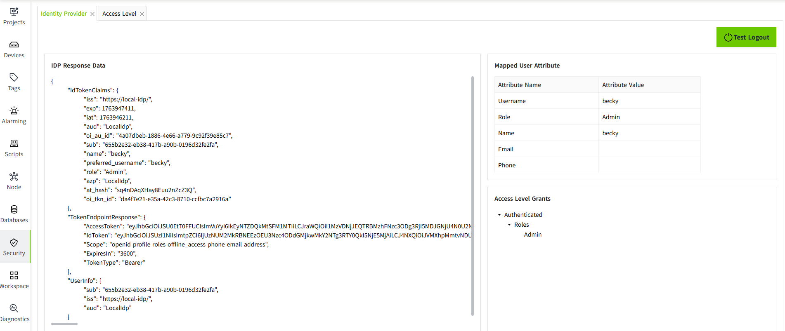
Task: Select the Security shield icon
Action: coord(14,243)
